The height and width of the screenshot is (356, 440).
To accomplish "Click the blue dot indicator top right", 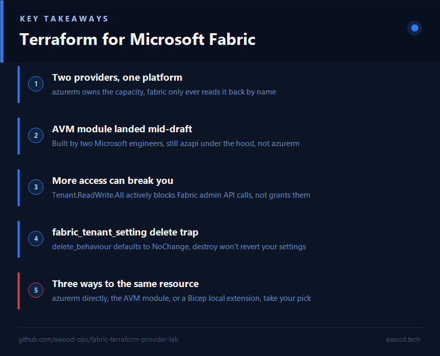I will [x=414, y=28].
